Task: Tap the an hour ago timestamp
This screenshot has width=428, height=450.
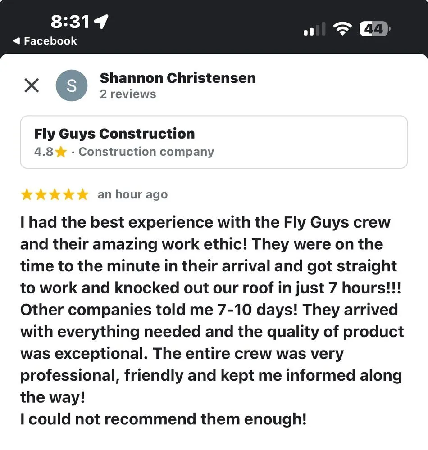Action: pyautogui.click(x=132, y=194)
